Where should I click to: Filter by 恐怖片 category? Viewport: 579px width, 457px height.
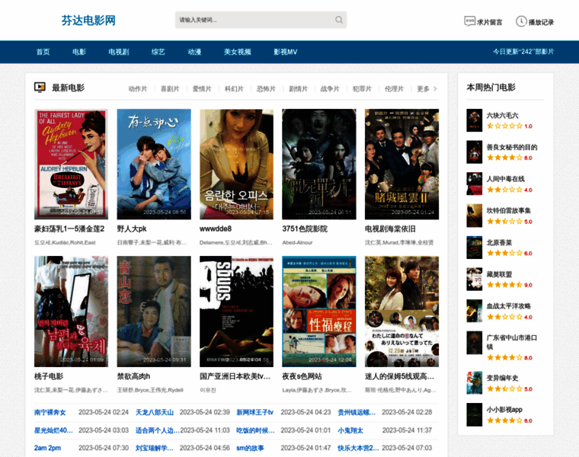point(266,88)
